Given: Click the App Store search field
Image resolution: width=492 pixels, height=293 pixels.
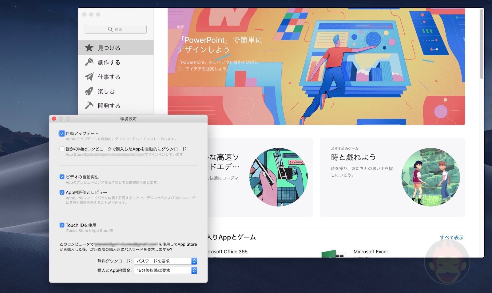Looking at the screenshot, I should tap(116, 29).
